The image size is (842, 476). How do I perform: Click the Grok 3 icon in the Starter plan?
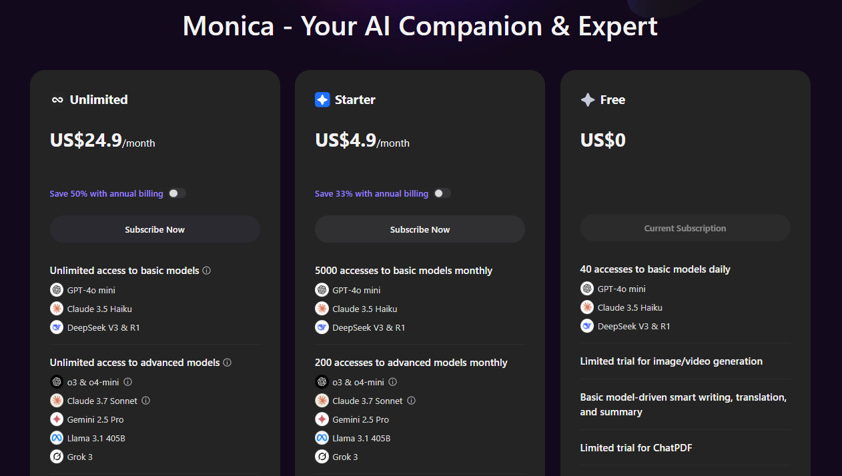point(322,457)
